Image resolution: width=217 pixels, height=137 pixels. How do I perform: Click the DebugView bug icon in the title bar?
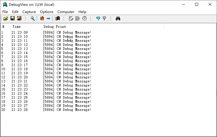pos(5,5)
